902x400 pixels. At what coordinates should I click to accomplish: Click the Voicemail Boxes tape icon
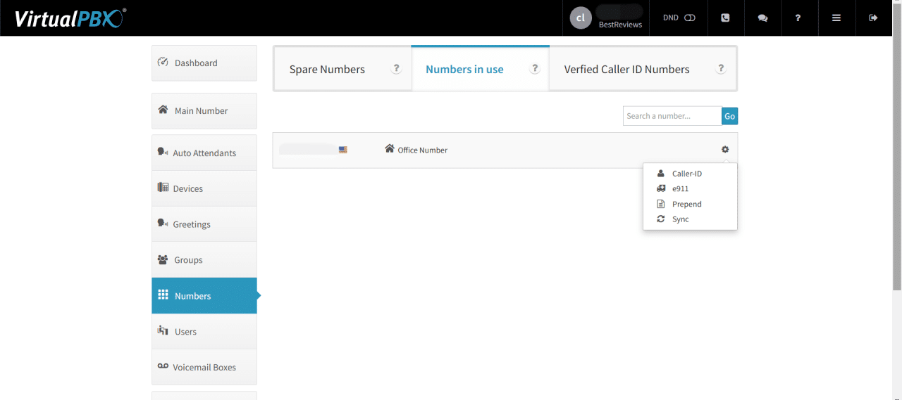pyautogui.click(x=163, y=366)
